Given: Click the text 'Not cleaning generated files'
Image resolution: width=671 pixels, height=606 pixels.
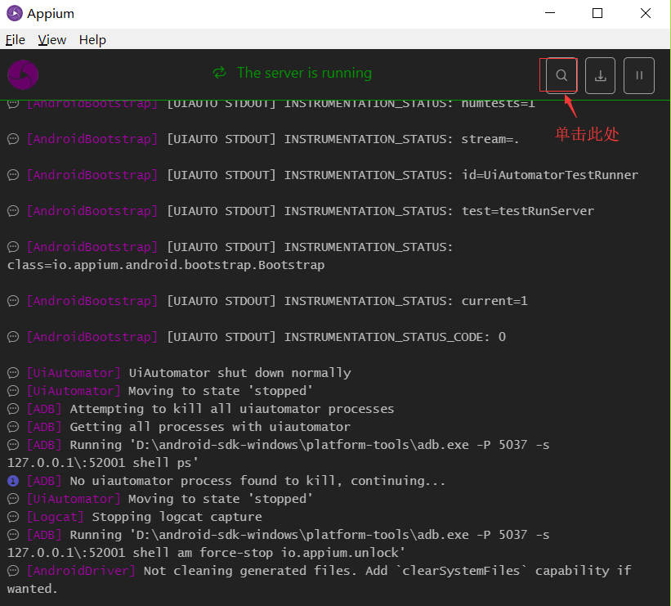Looking at the screenshot, I should (249, 571).
